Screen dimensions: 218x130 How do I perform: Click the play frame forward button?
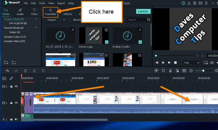tap(163, 63)
